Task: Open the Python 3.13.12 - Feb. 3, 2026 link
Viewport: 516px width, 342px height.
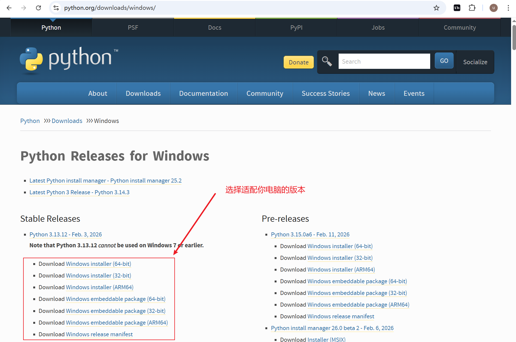Action: [65, 235]
